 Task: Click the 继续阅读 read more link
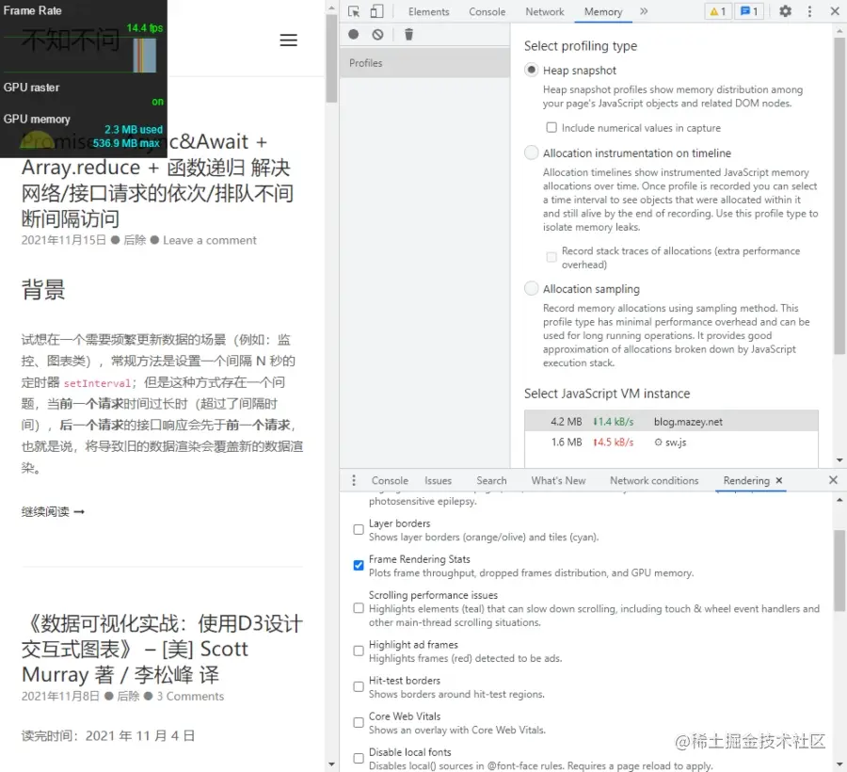(x=53, y=511)
